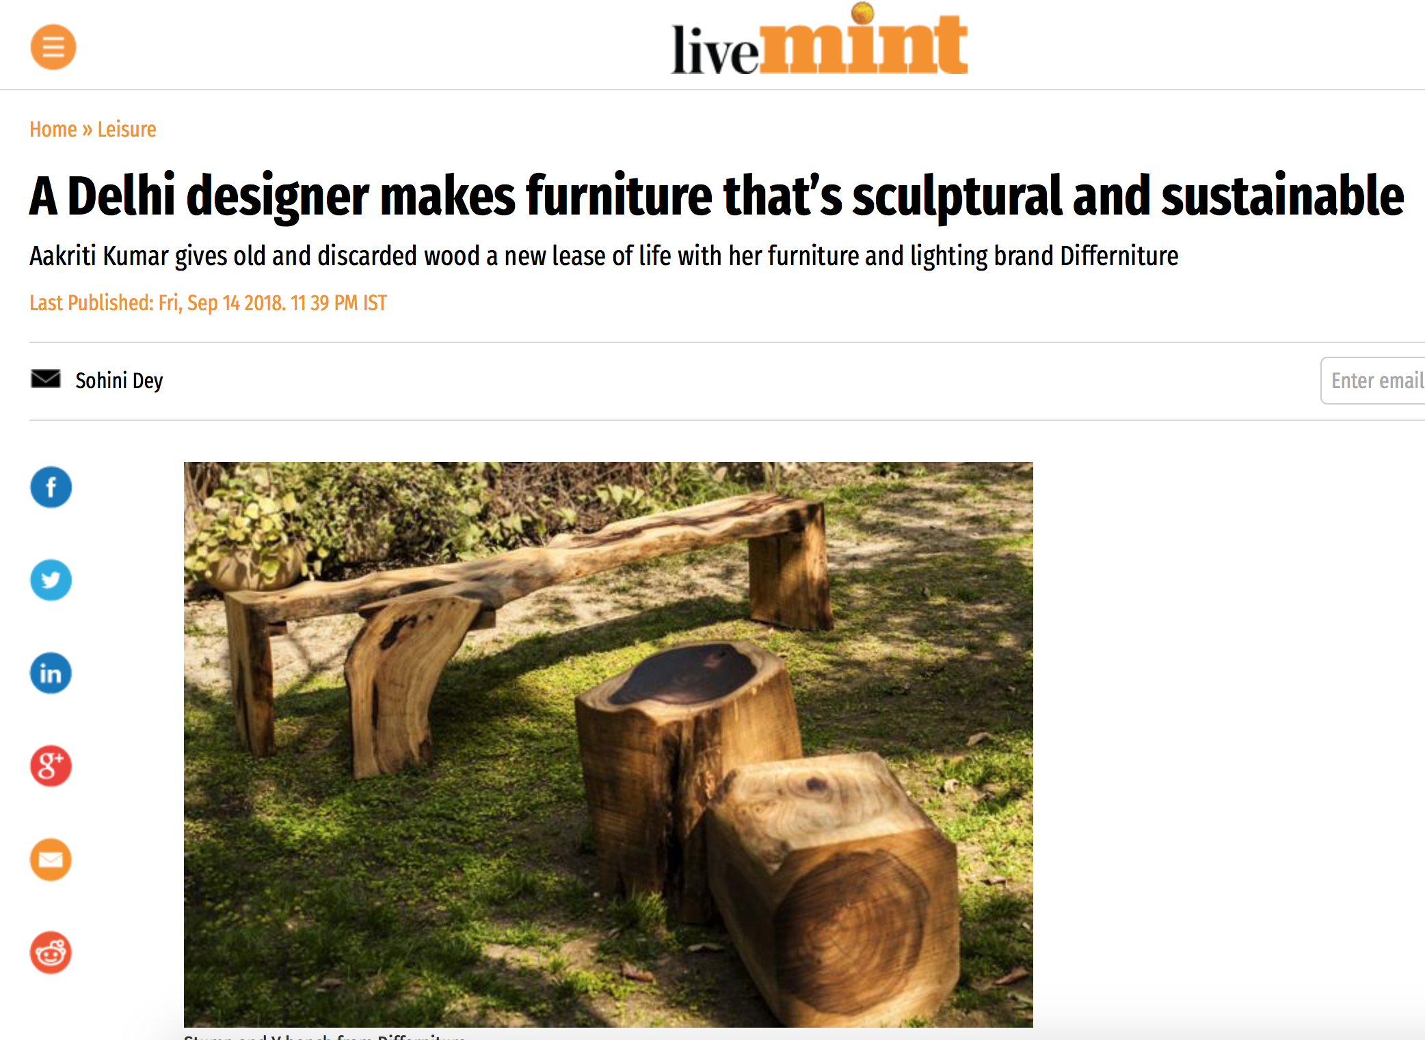This screenshot has width=1425, height=1040.
Task: Click the image caption below photo
Action: click(325, 1037)
